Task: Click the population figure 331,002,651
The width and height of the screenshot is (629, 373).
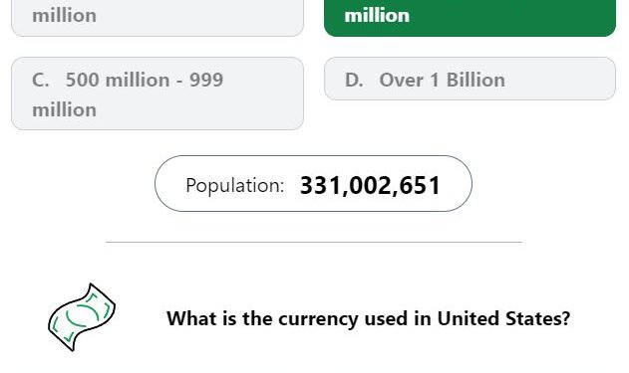Action: (x=370, y=186)
